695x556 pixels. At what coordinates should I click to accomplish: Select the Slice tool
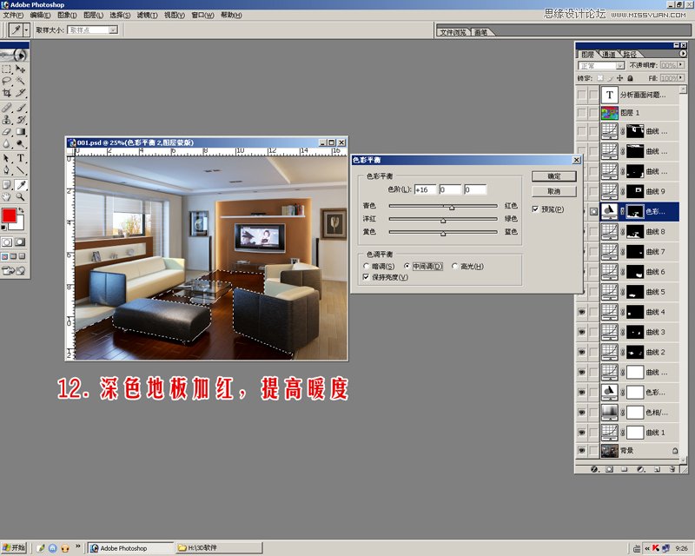tap(20, 93)
